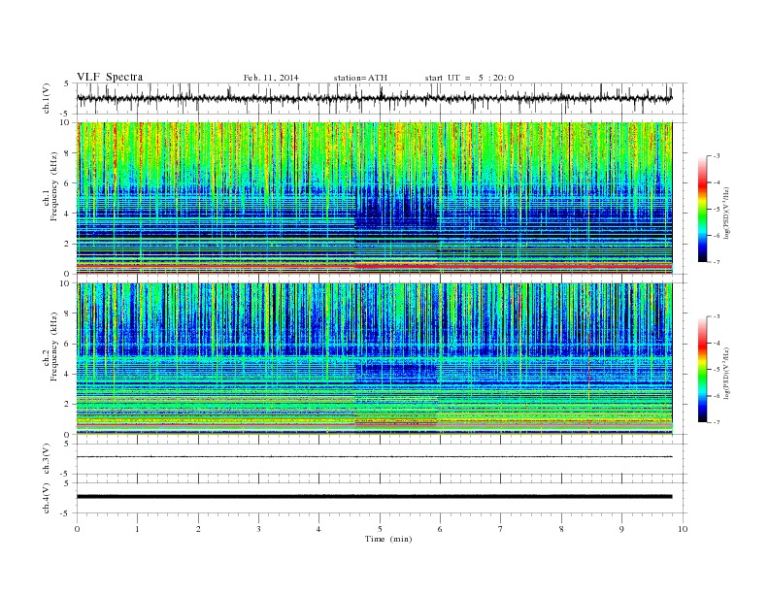The height and width of the screenshot is (594, 769).
Task: Click the "VLF Spectra" title text
Action: [x=110, y=77]
